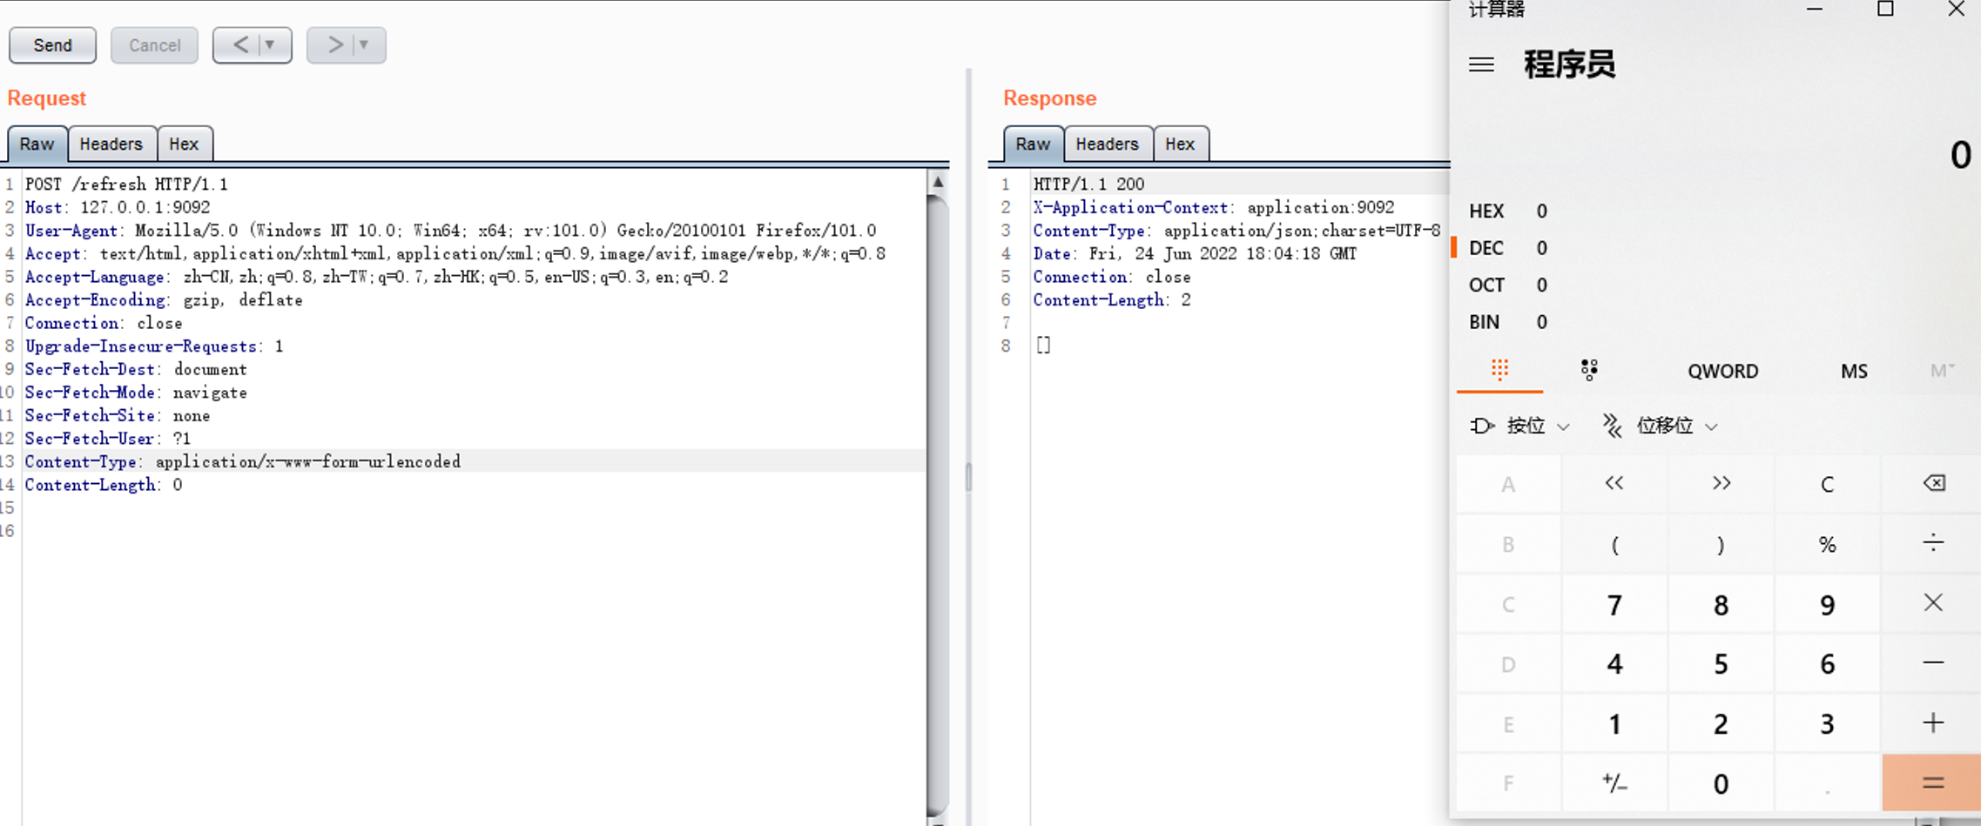Switch to bit toggling keypad icon
Image resolution: width=1981 pixels, height=826 pixels.
(x=1589, y=370)
